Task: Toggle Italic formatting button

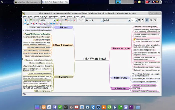Action: point(142,20)
